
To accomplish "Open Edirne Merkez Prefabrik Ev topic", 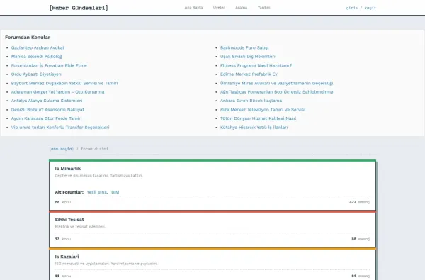I will [249, 74].
